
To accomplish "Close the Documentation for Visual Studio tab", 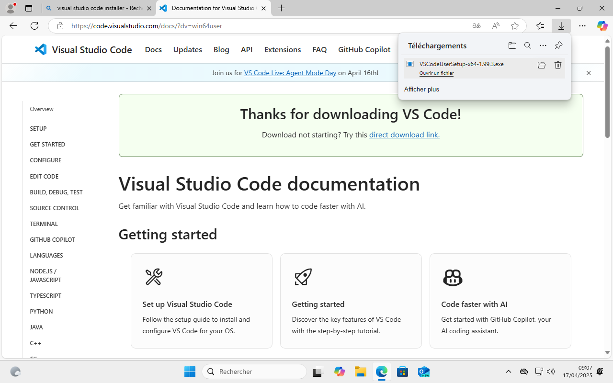I will [263, 8].
